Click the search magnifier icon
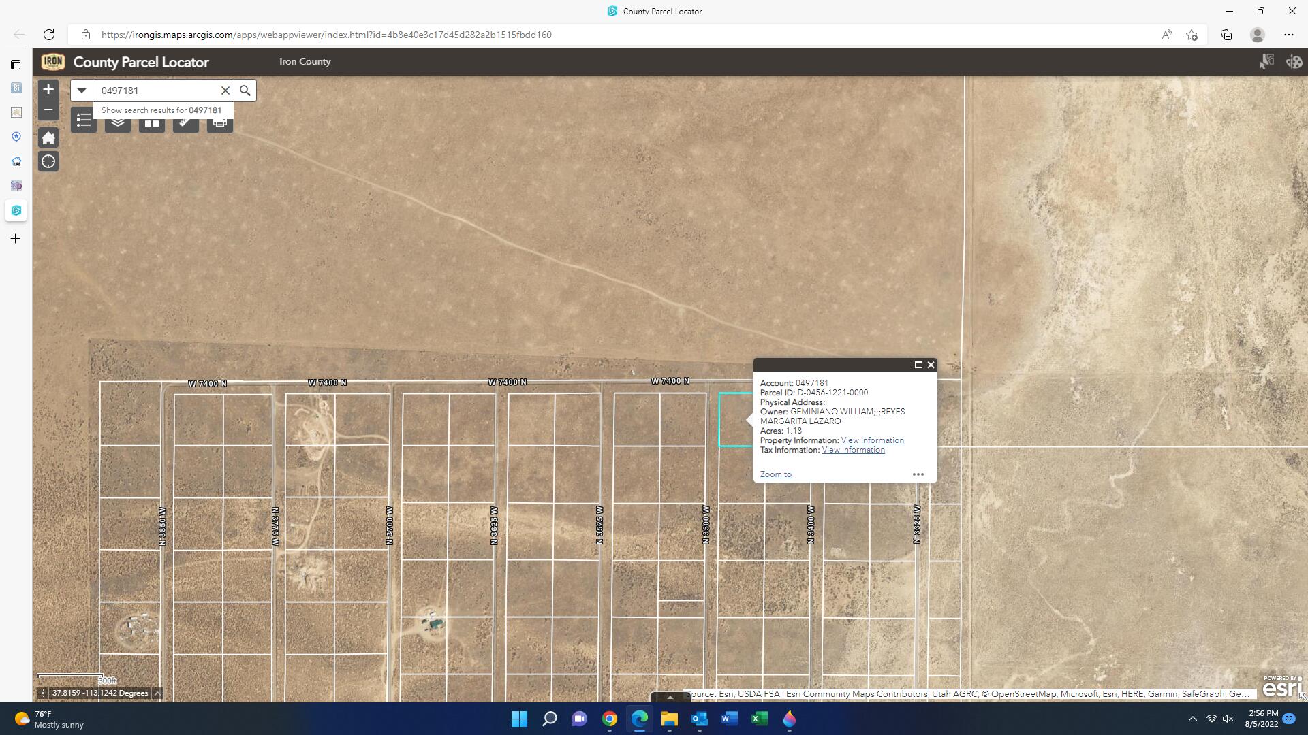This screenshot has height=735, width=1308. pos(245,90)
